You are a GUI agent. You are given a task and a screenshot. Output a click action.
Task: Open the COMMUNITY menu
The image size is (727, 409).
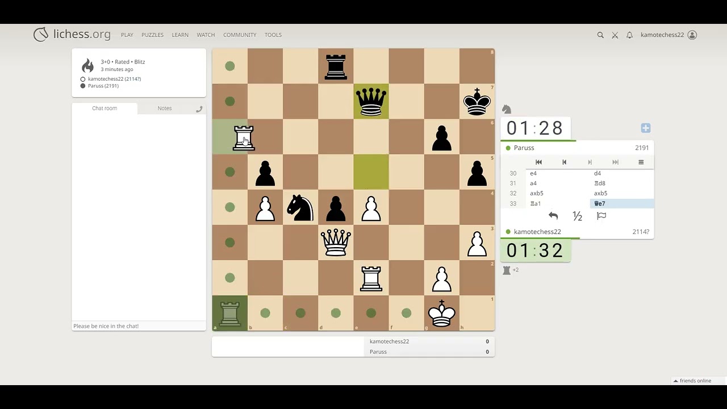[240, 35]
